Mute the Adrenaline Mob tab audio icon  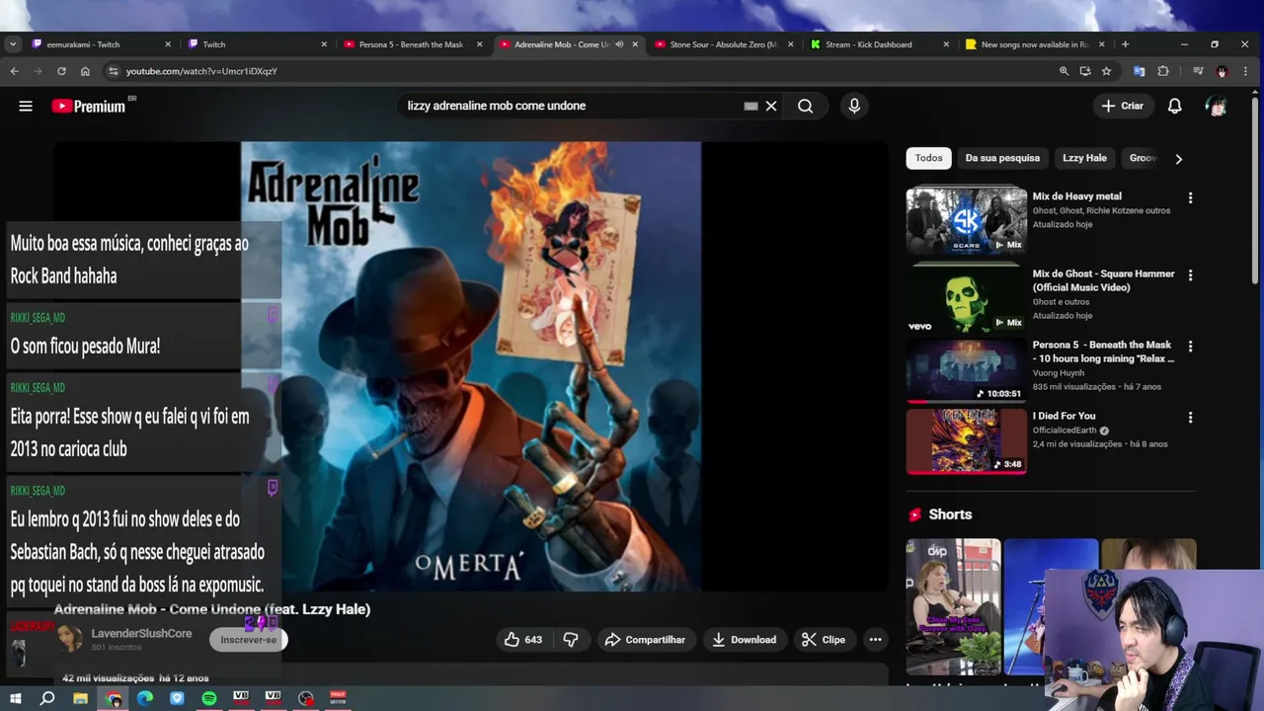pos(619,44)
